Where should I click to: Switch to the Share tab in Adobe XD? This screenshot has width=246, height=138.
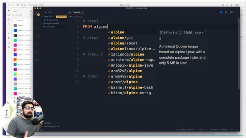(x=42, y=5)
